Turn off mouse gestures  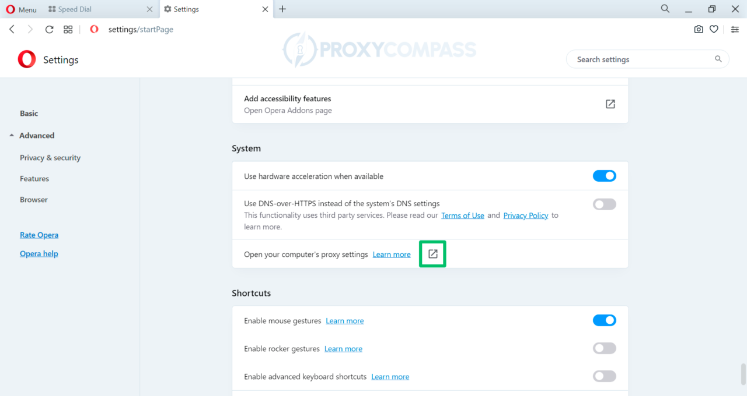click(x=604, y=320)
